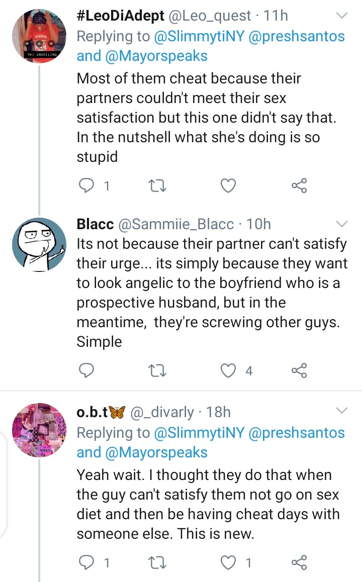Retweet Blacc's tweet
This screenshot has height=582, width=362.
click(158, 371)
